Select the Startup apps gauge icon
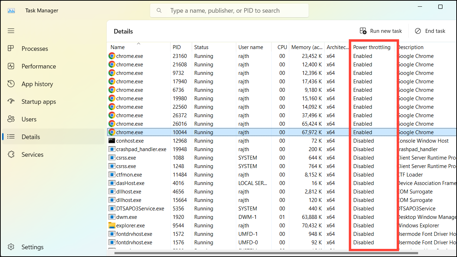Image resolution: width=457 pixels, height=257 pixels. [11, 101]
